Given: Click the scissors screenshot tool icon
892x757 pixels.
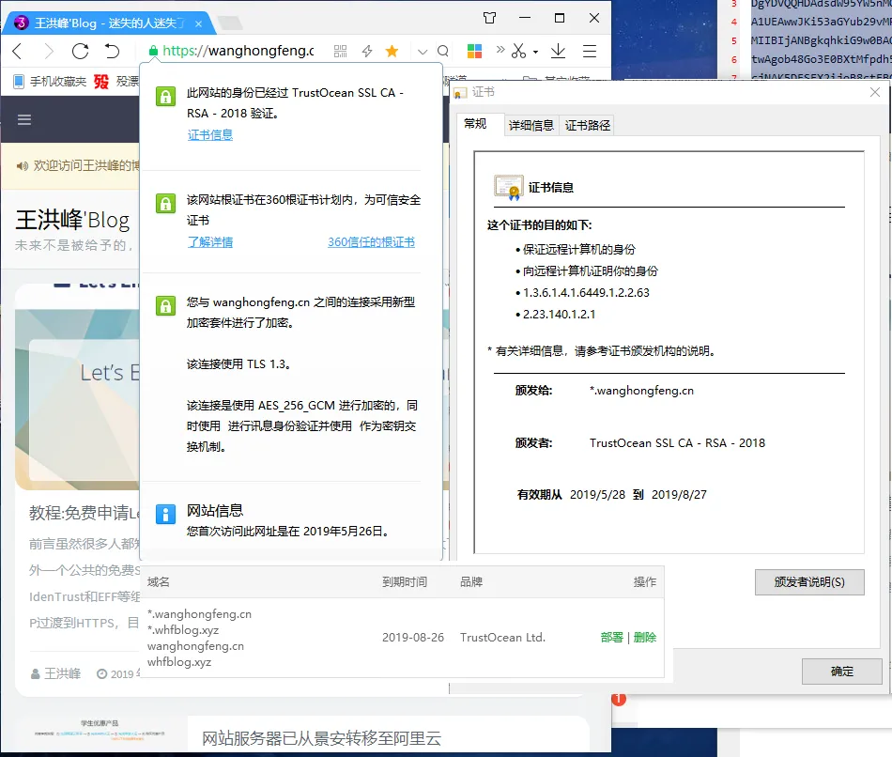Looking at the screenshot, I should coord(518,52).
